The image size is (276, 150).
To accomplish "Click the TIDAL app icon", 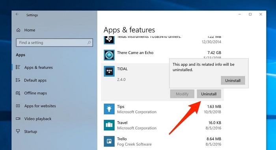I will pos(109,71).
